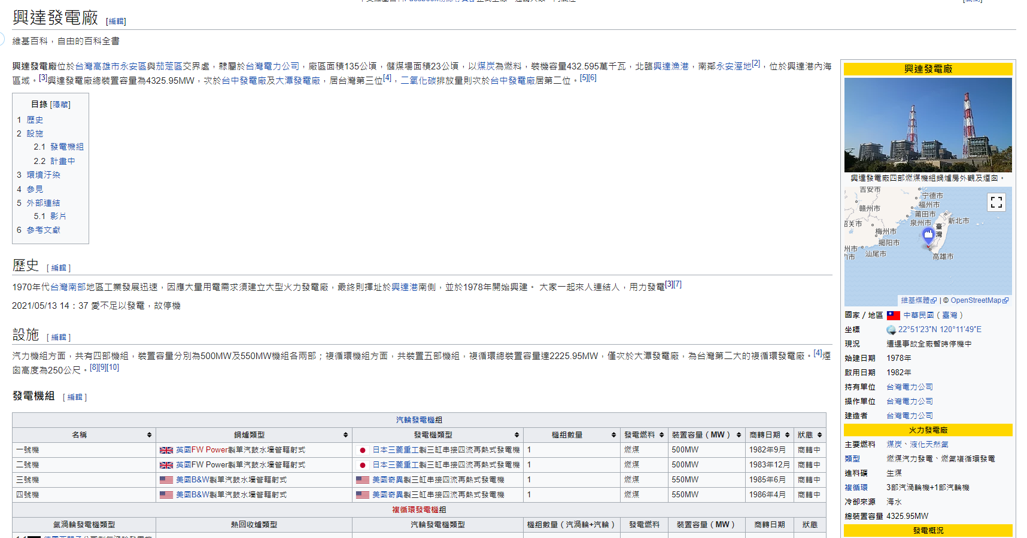Image resolution: width=1027 pixels, height=538 pixels.
Task: Hide the table of contents via 隱藏
Action: click(60, 105)
